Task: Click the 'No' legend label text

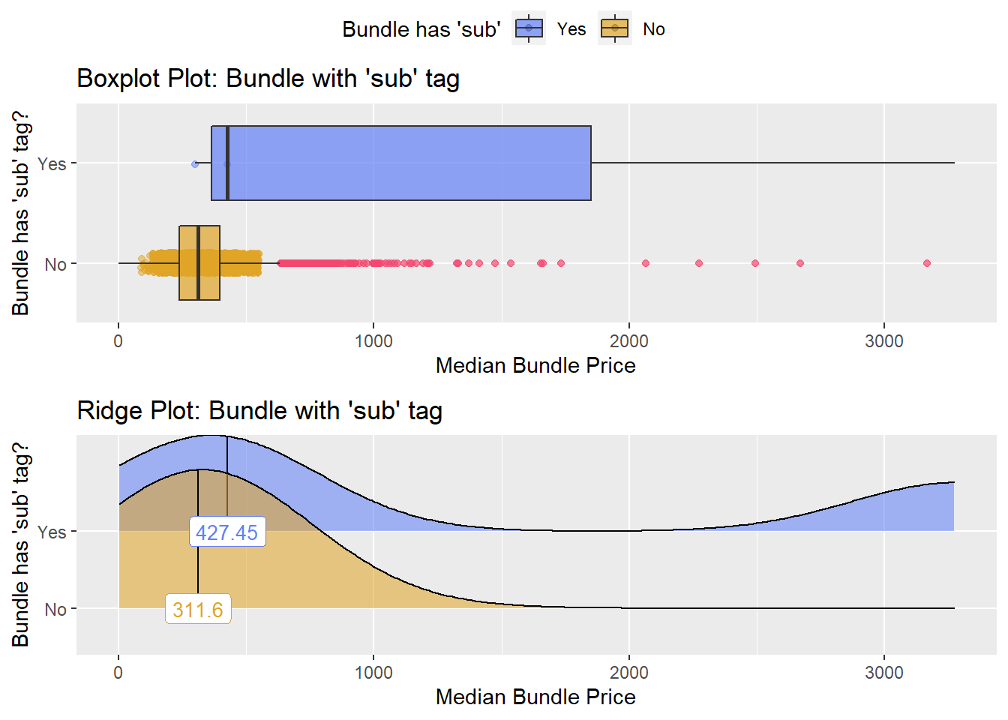Action: click(654, 29)
